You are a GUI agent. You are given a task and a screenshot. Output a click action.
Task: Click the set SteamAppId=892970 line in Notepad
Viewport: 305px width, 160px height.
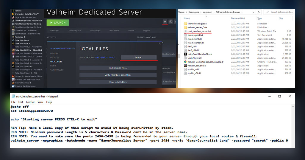tap(32, 111)
